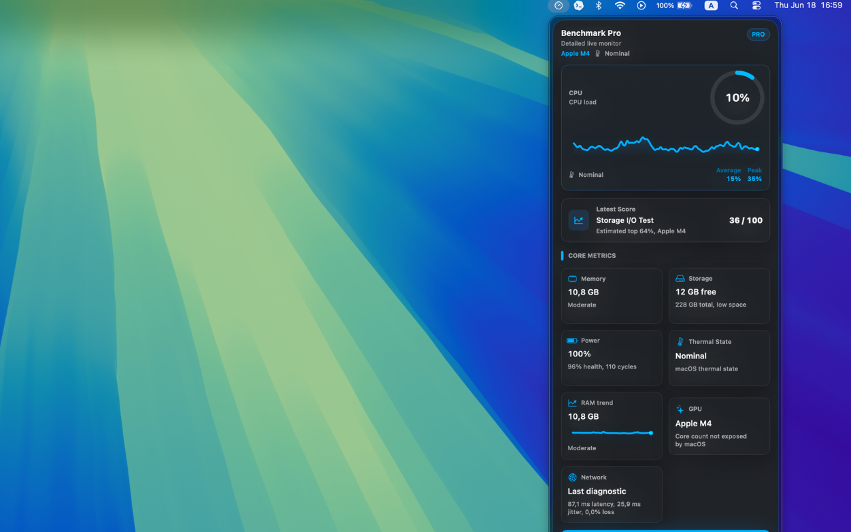This screenshot has height=532, width=851.
Task: Click thermometer icon in the CPU card
Action: coord(572,175)
